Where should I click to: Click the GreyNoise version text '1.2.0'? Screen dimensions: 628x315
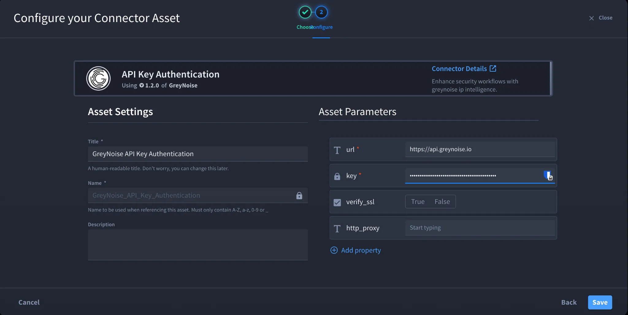point(152,85)
